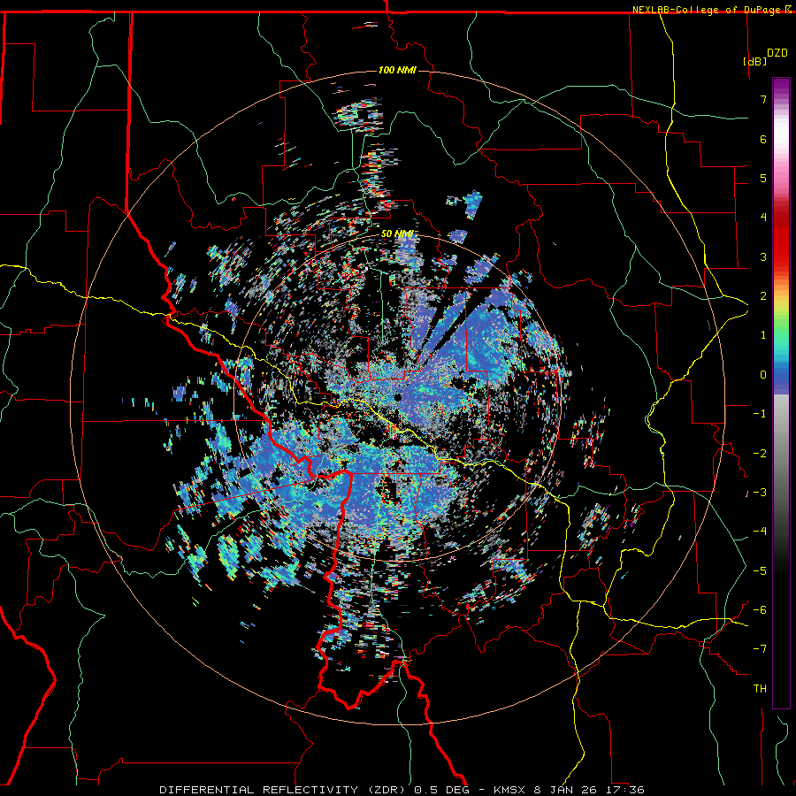Click the -5 value on the color scale
796x796 pixels.
pos(760,571)
